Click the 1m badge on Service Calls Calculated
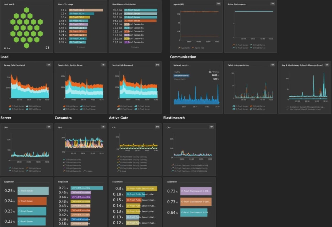332x227 pixels. (x=49, y=65)
